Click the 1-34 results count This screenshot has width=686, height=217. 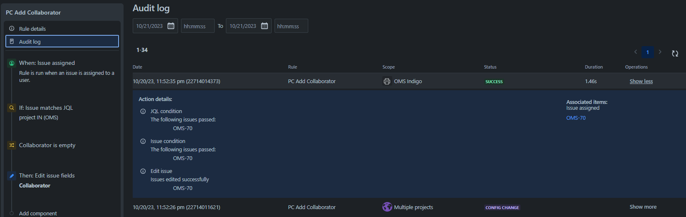point(142,50)
